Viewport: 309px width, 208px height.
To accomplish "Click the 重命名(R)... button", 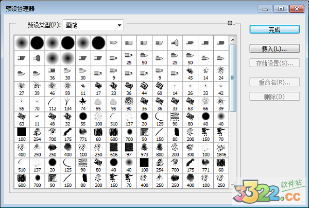I will (274, 82).
